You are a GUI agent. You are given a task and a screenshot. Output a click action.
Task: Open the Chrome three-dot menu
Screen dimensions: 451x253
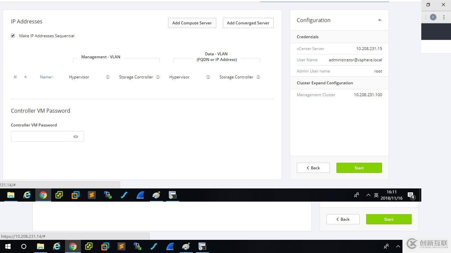444,17
